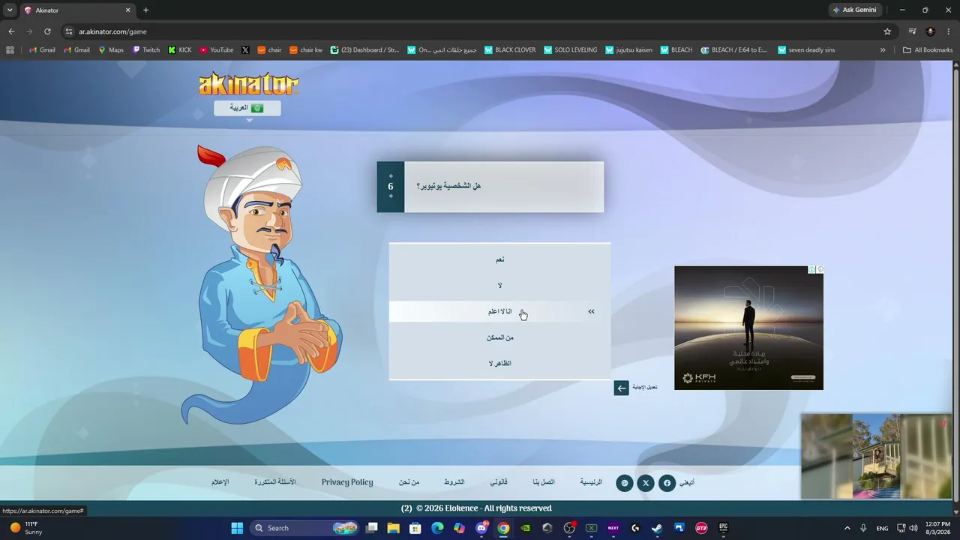Answer نعم (yes) to the question
The height and width of the screenshot is (540, 960).
(499, 259)
